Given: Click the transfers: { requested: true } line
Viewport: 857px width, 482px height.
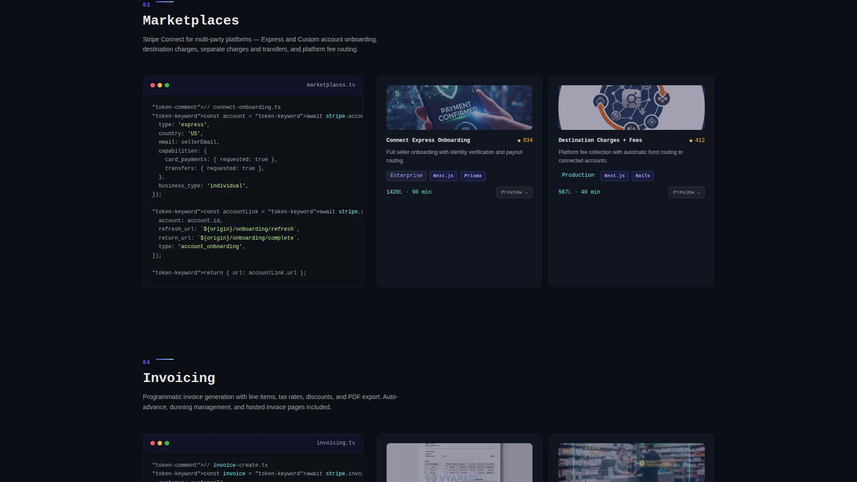Looking at the screenshot, I should coord(214,168).
